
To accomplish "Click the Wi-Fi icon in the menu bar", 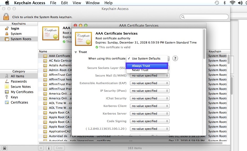I will pos(232,3).
